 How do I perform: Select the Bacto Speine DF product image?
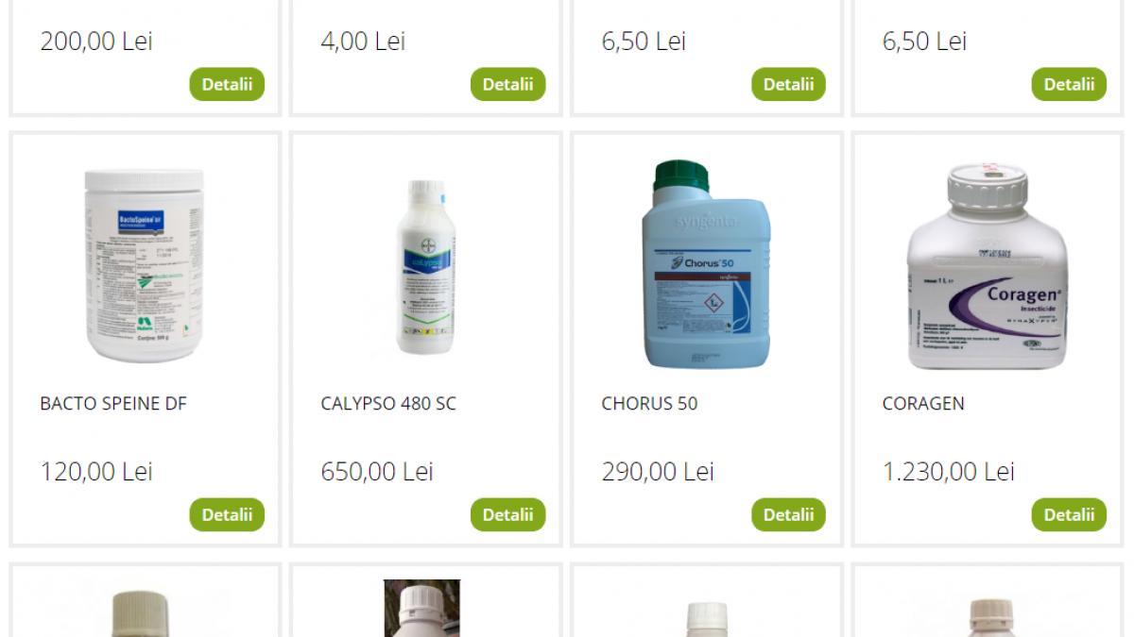click(144, 265)
